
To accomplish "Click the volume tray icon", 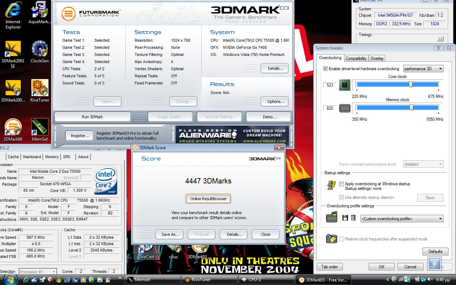I will pyautogui.click(x=430, y=280).
